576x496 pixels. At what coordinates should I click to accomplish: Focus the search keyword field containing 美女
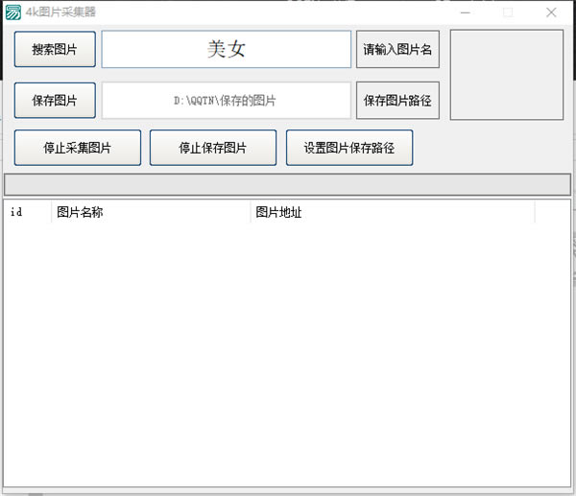point(227,50)
